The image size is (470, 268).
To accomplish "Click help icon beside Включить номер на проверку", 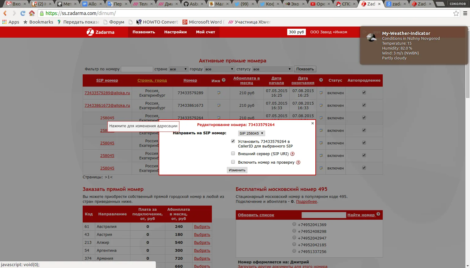I will 298,162.
